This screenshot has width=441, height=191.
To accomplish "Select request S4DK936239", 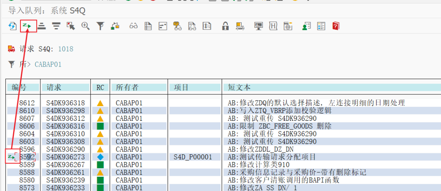I will click(x=65, y=180).
